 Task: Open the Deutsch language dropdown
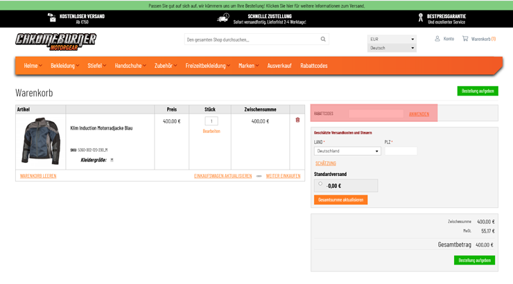392,48
